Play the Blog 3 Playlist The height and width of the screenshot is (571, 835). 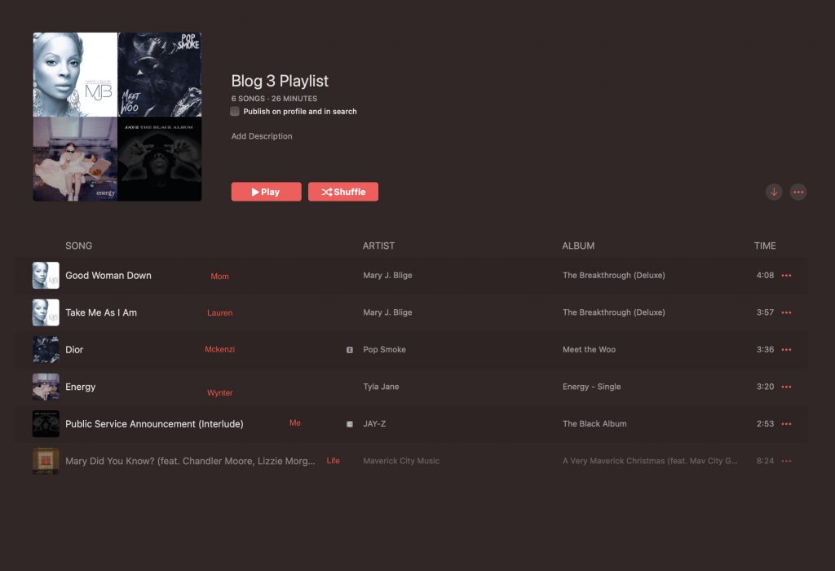(267, 192)
